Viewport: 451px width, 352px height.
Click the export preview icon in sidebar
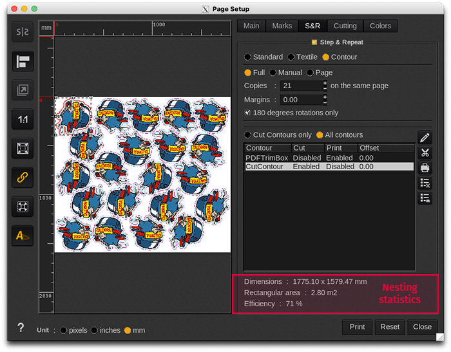click(23, 90)
